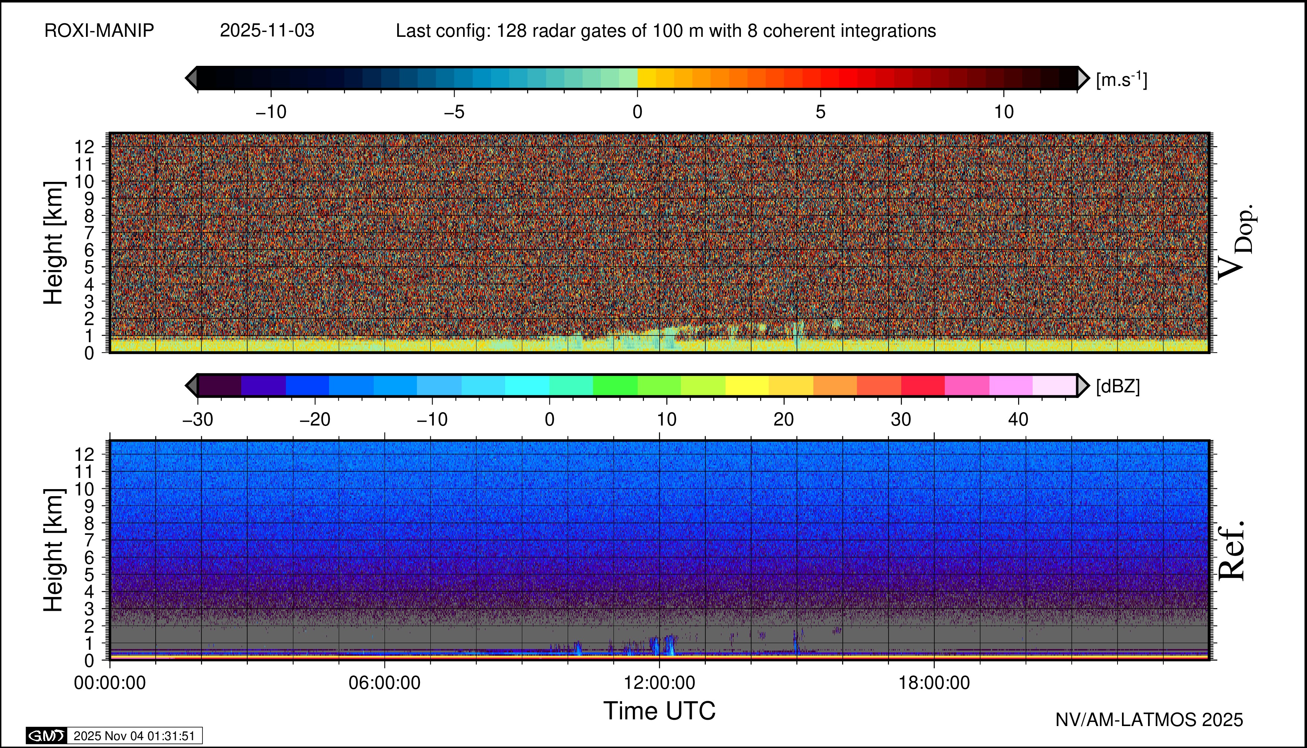Image resolution: width=1307 pixels, height=748 pixels.
Task: Click the 2025-11-03 date label
Action: click(x=267, y=31)
